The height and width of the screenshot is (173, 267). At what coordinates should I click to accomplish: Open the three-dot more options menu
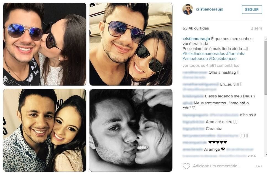(x=259, y=166)
